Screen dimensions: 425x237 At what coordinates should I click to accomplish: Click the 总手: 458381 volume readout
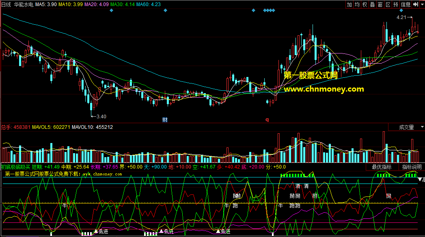(16, 127)
